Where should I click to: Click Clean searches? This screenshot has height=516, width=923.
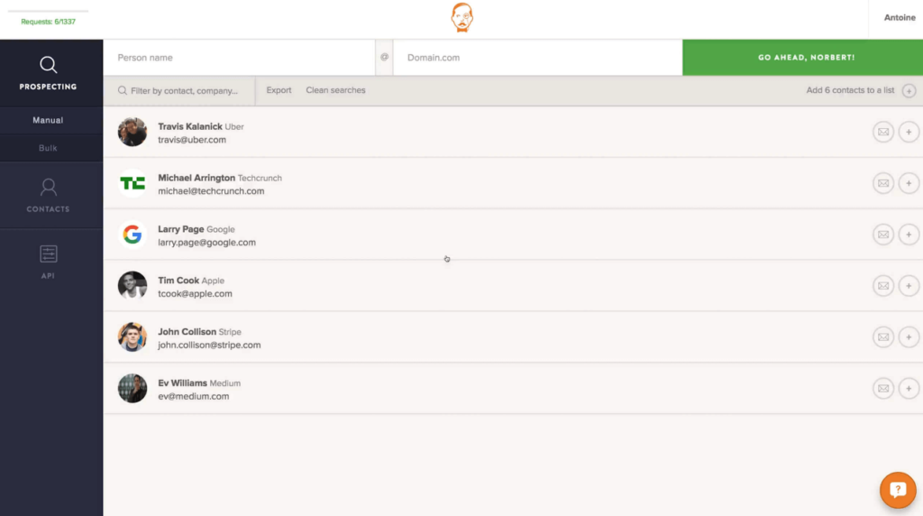point(335,90)
